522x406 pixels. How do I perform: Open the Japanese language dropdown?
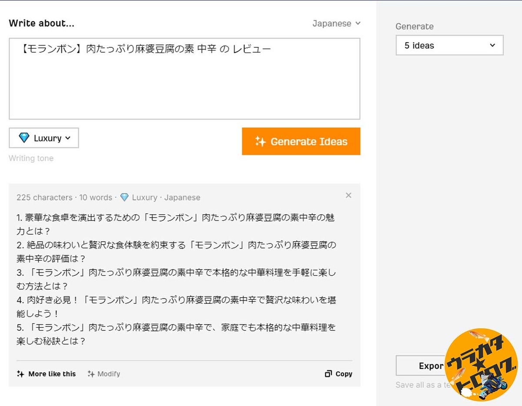tap(336, 23)
